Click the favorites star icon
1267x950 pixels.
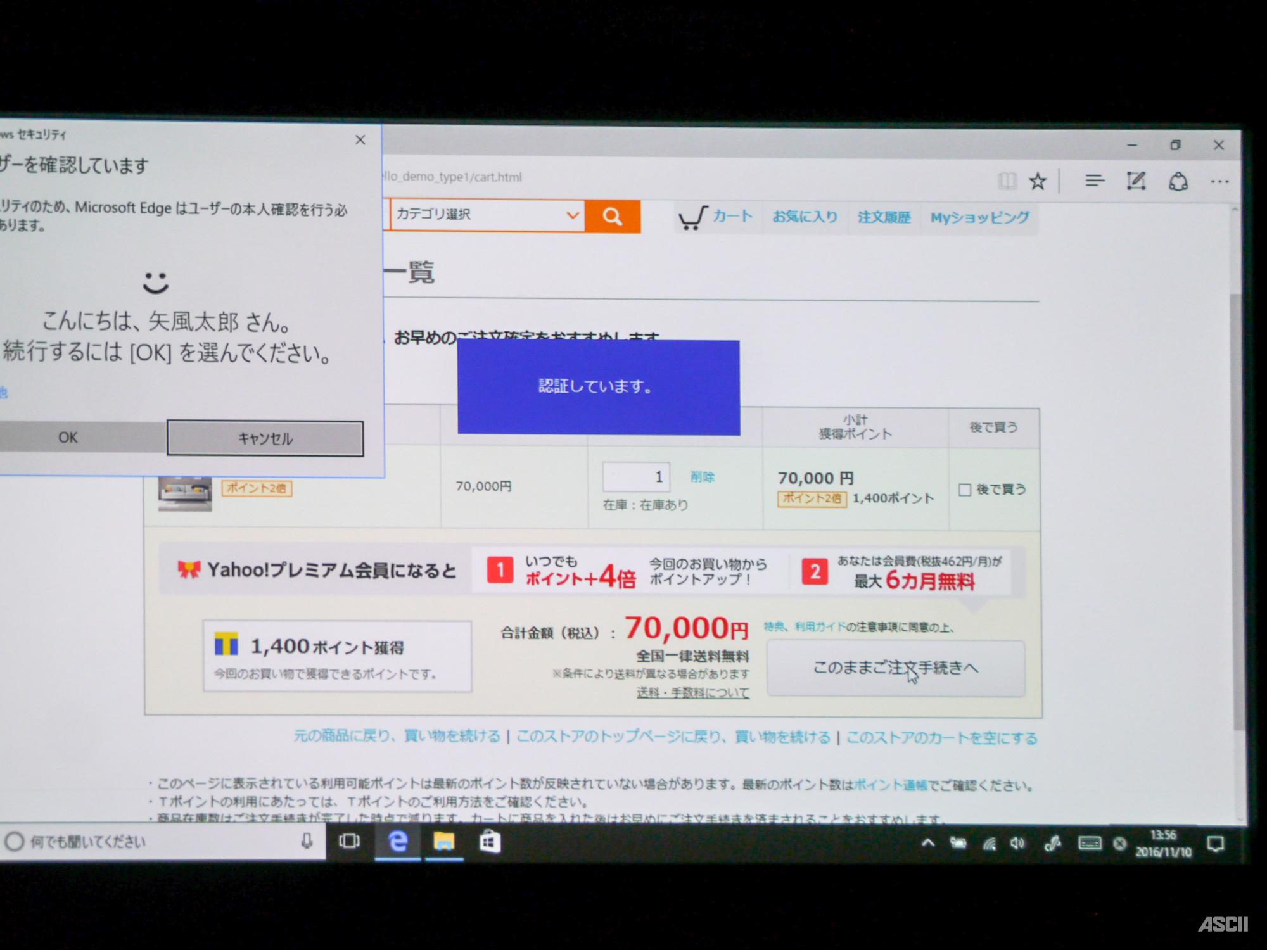1038,182
